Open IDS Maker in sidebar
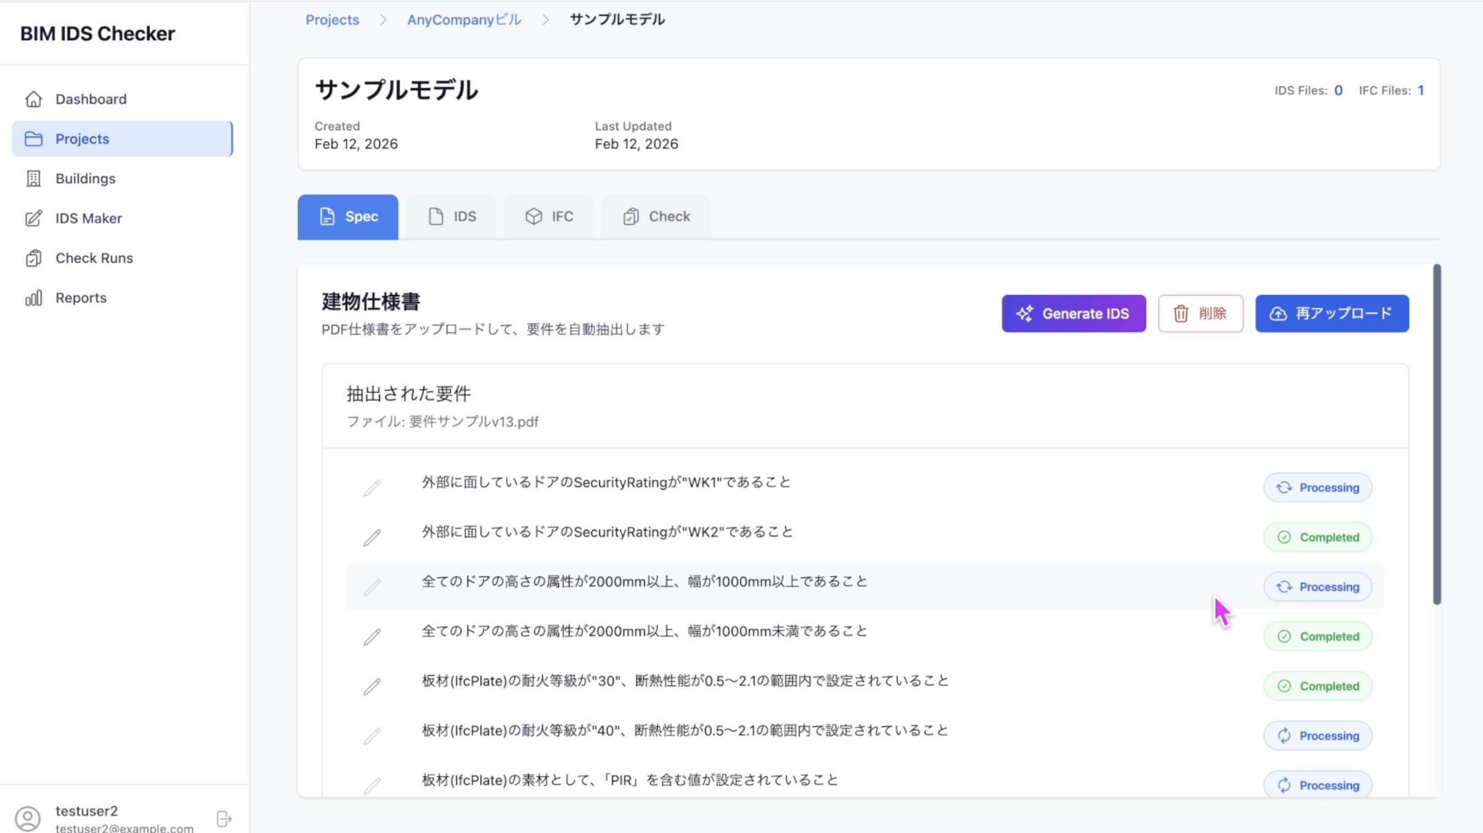Screen dimensions: 1483x833 122,218
